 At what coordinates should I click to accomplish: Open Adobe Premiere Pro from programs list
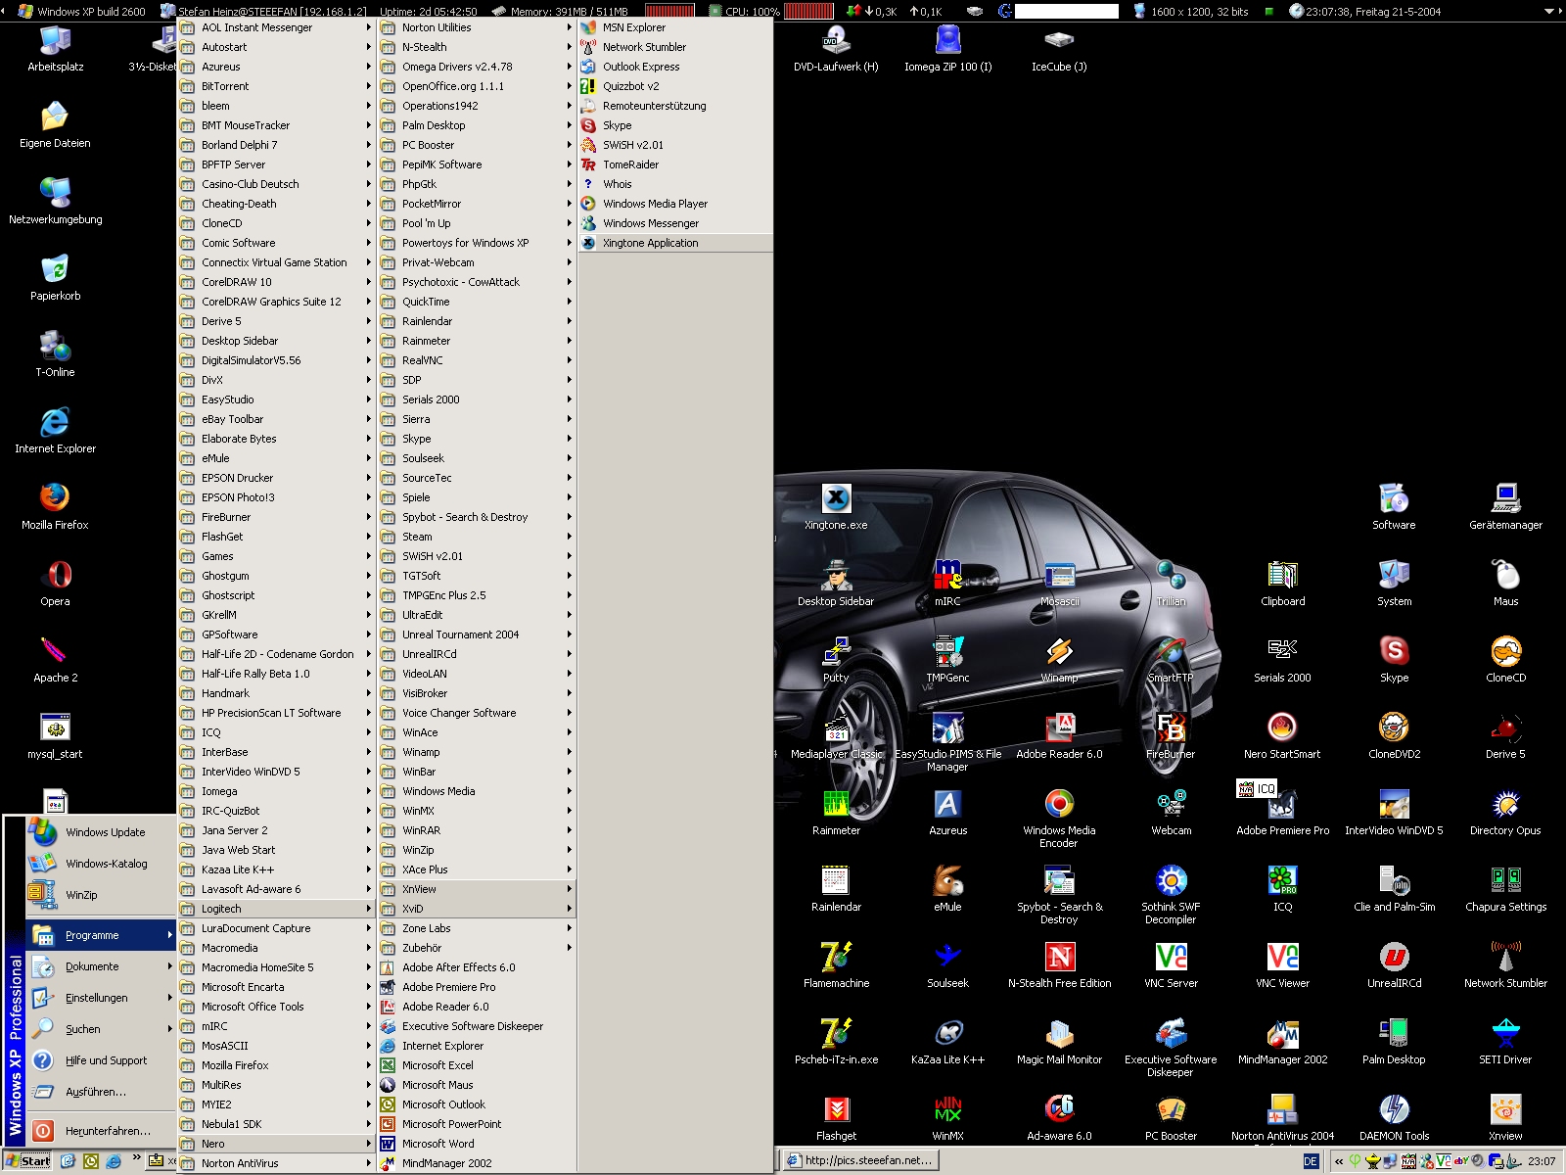[x=477, y=987]
